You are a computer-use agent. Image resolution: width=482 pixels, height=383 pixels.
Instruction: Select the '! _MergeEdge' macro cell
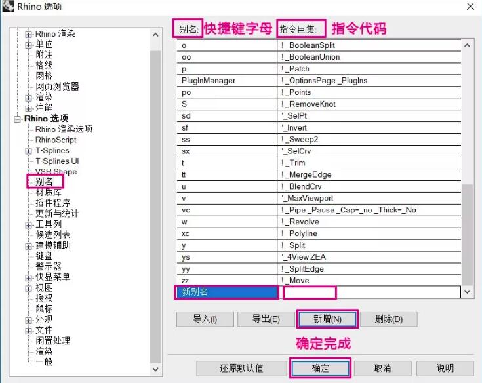pos(369,175)
